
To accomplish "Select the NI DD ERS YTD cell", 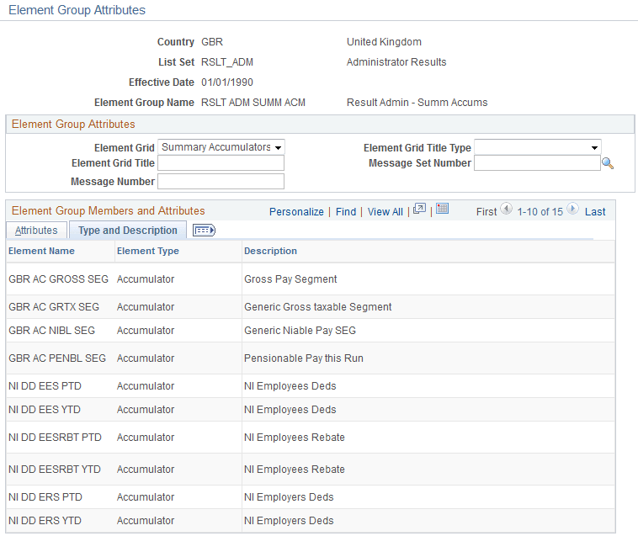I will pyautogui.click(x=45, y=520).
